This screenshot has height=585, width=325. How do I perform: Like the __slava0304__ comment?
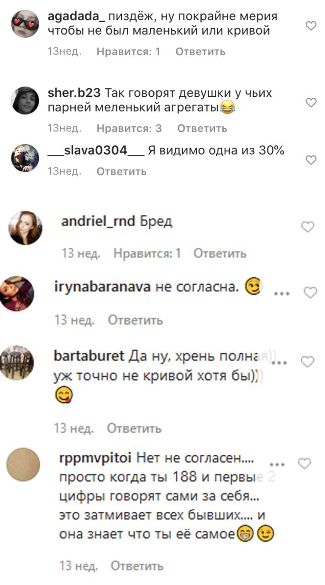click(311, 160)
